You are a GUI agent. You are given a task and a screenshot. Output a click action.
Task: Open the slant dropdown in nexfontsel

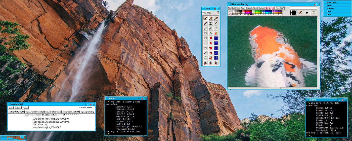(28, 112)
